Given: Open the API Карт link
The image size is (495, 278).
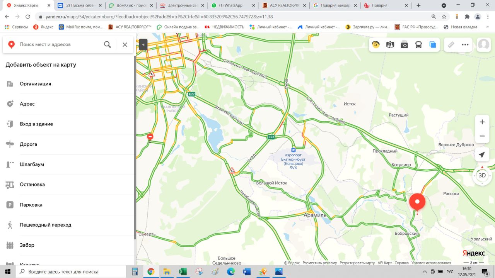Looking at the screenshot, I should pyautogui.click(x=385, y=263).
